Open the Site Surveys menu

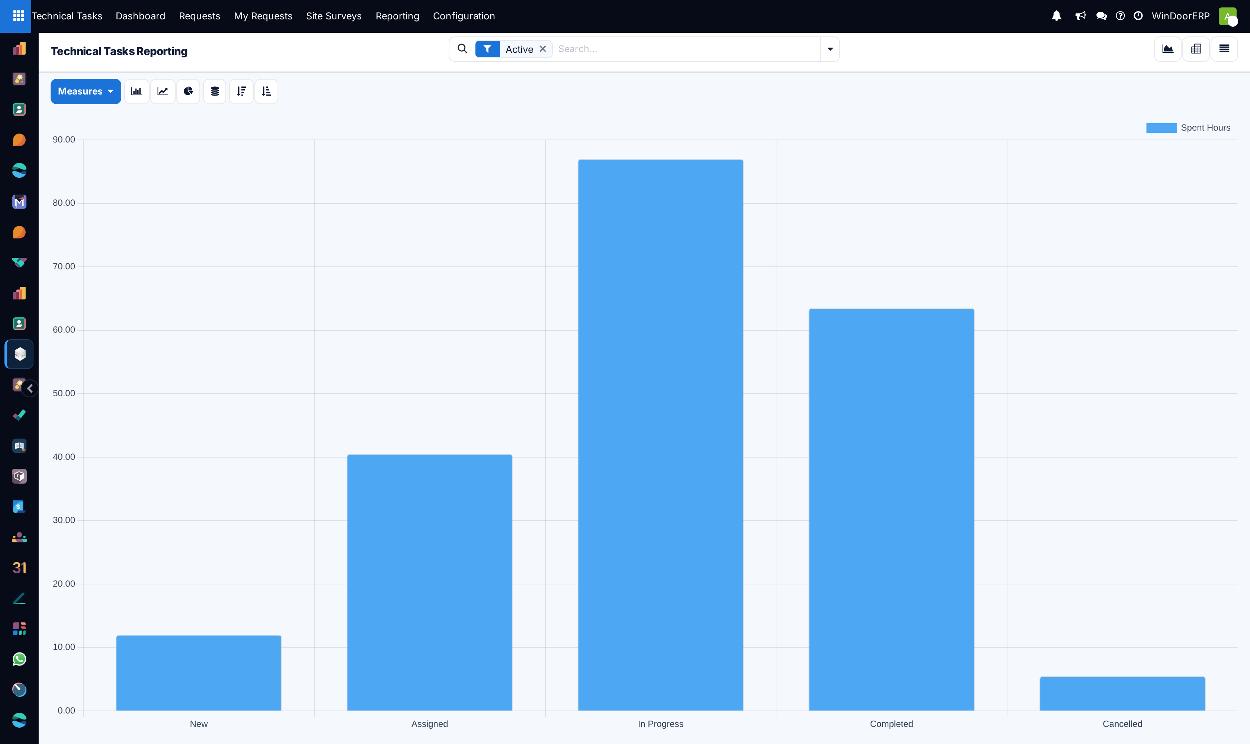click(334, 16)
